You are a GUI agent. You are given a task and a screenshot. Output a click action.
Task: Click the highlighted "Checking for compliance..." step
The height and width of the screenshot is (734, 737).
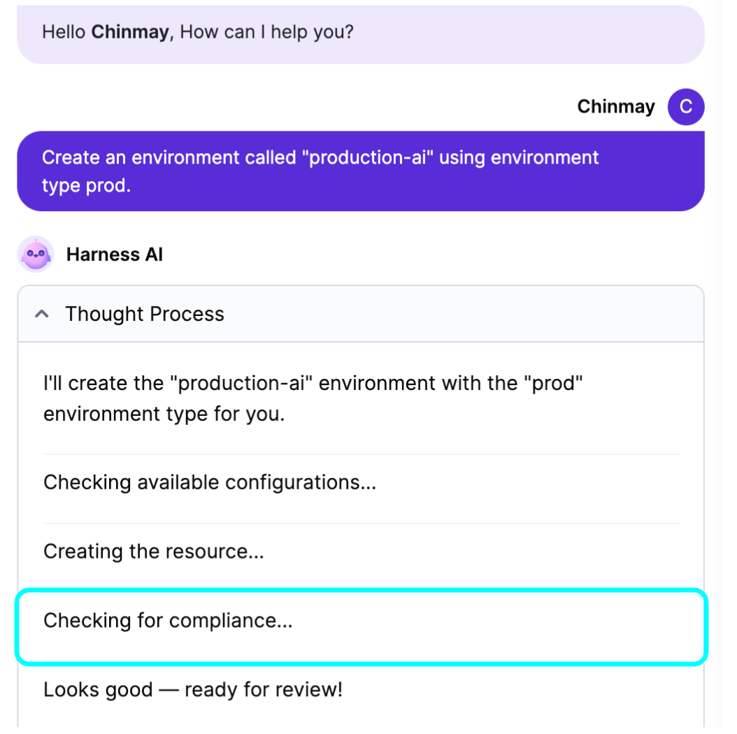(x=362, y=627)
